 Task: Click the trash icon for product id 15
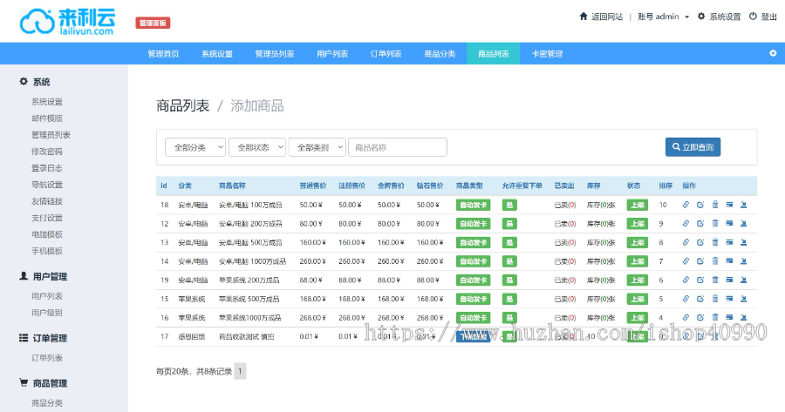(x=715, y=299)
